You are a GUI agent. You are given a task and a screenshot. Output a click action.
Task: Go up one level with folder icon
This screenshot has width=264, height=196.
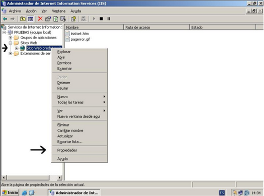point(23,19)
